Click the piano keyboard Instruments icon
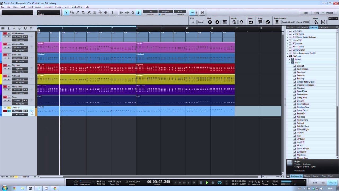The image size is (339, 191). coord(277,22)
